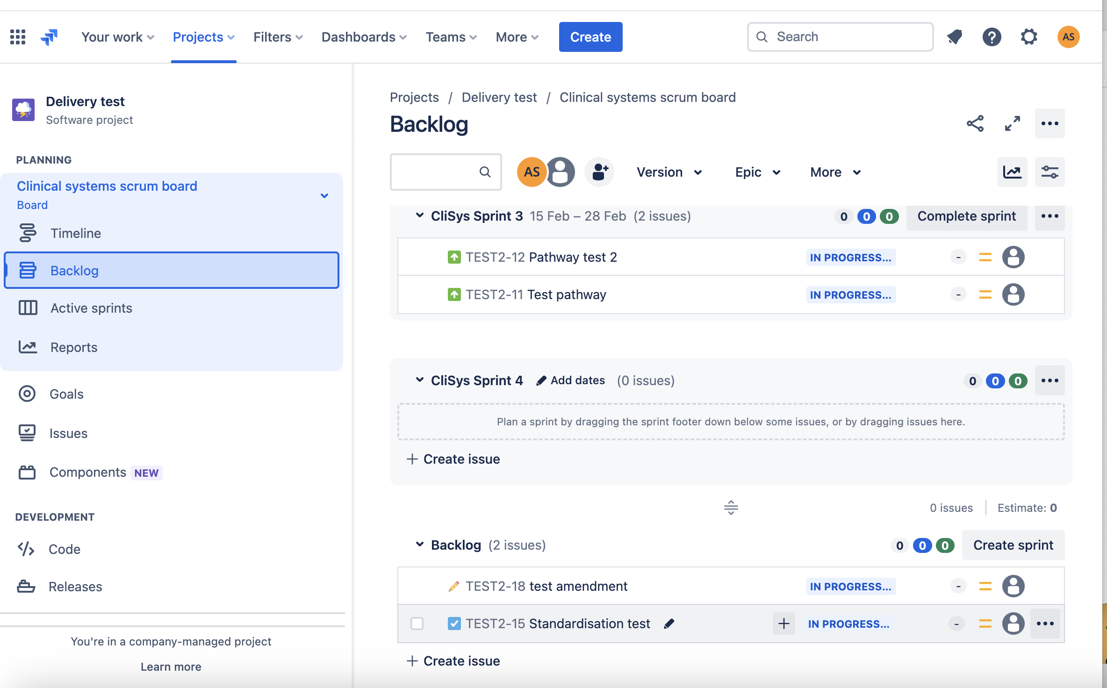1107x688 pixels.
Task: Open Goals from the sidebar
Action: click(x=171, y=394)
